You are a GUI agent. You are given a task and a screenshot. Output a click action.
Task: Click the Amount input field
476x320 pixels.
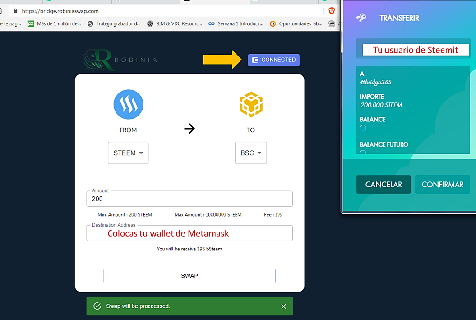coord(189,199)
